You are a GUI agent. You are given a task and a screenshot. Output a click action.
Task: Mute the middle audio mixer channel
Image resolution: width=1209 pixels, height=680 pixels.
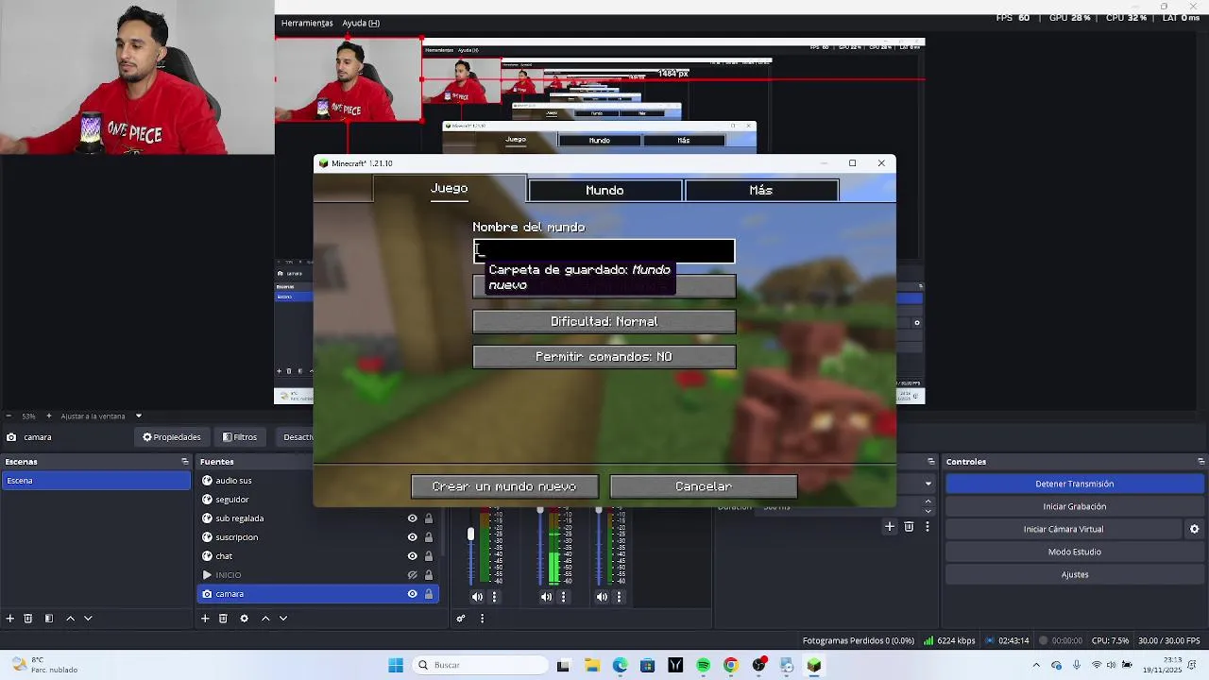(546, 597)
